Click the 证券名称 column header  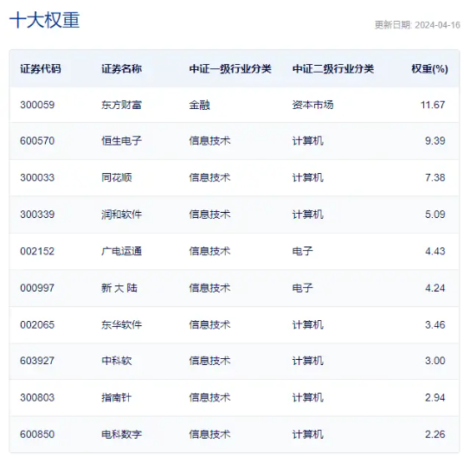click(121, 69)
